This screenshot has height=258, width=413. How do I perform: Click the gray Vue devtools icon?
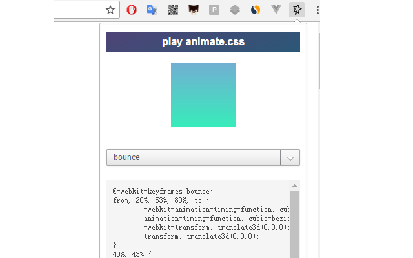(x=276, y=10)
